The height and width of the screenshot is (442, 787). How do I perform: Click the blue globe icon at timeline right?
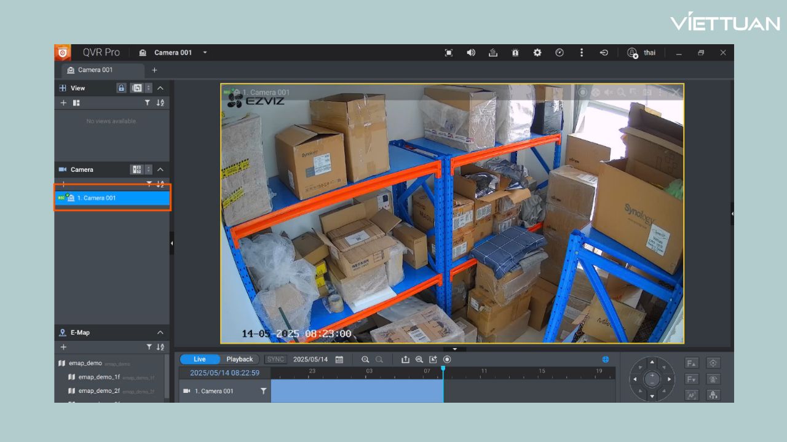point(606,359)
